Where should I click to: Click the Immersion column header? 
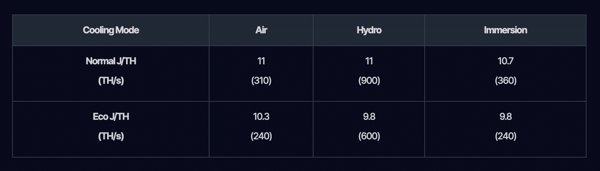tap(505, 30)
